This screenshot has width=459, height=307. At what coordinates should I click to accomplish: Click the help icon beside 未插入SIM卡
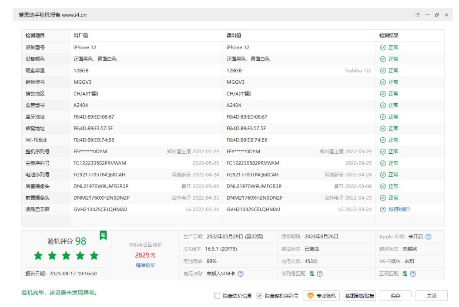[240, 274]
